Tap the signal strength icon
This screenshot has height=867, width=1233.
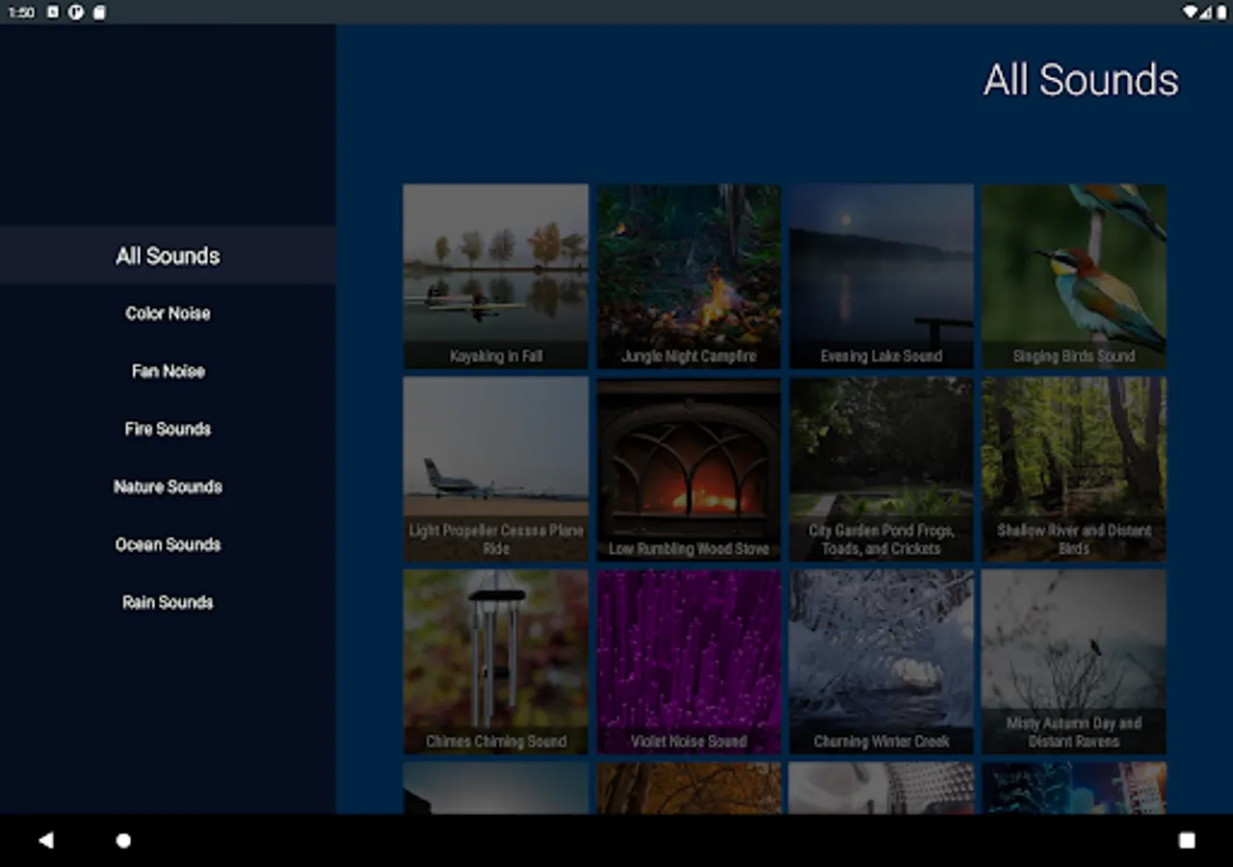[x=1207, y=13]
